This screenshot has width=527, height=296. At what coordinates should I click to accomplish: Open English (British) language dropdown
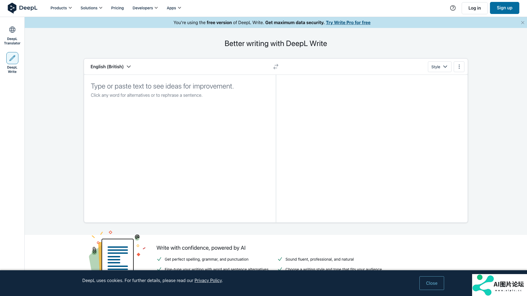[x=111, y=67]
